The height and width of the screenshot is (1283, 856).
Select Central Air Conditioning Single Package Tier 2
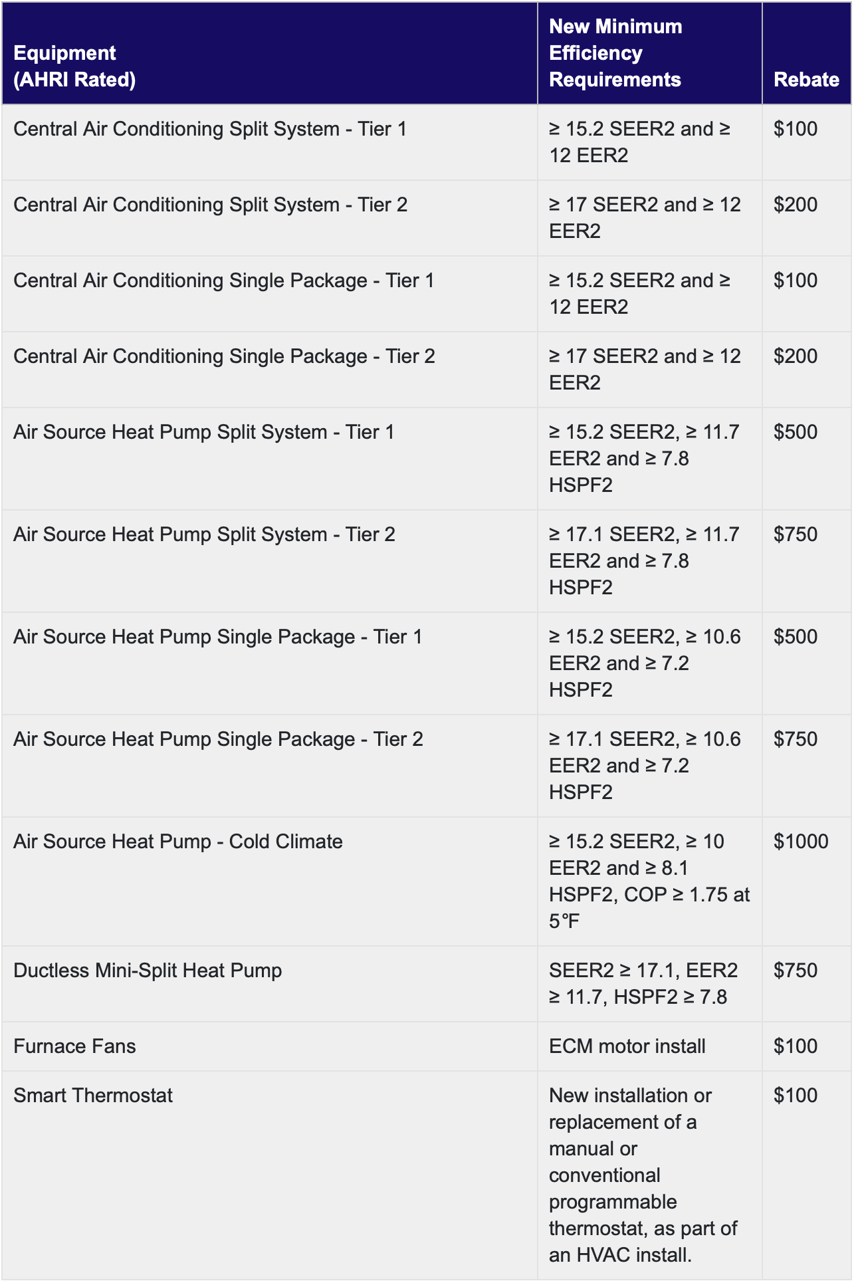(225, 356)
